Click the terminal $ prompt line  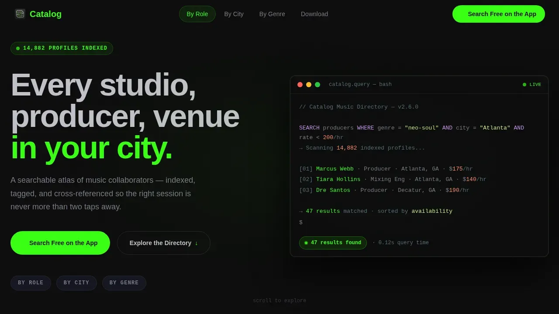tap(301, 222)
